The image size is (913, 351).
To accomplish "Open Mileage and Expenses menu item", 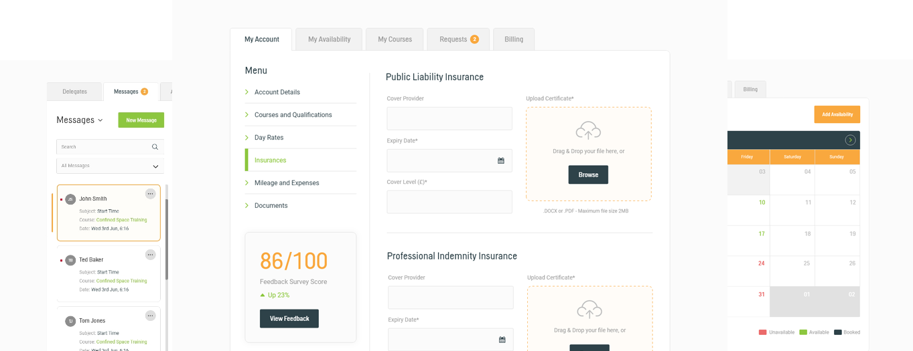I will click(287, 183).
